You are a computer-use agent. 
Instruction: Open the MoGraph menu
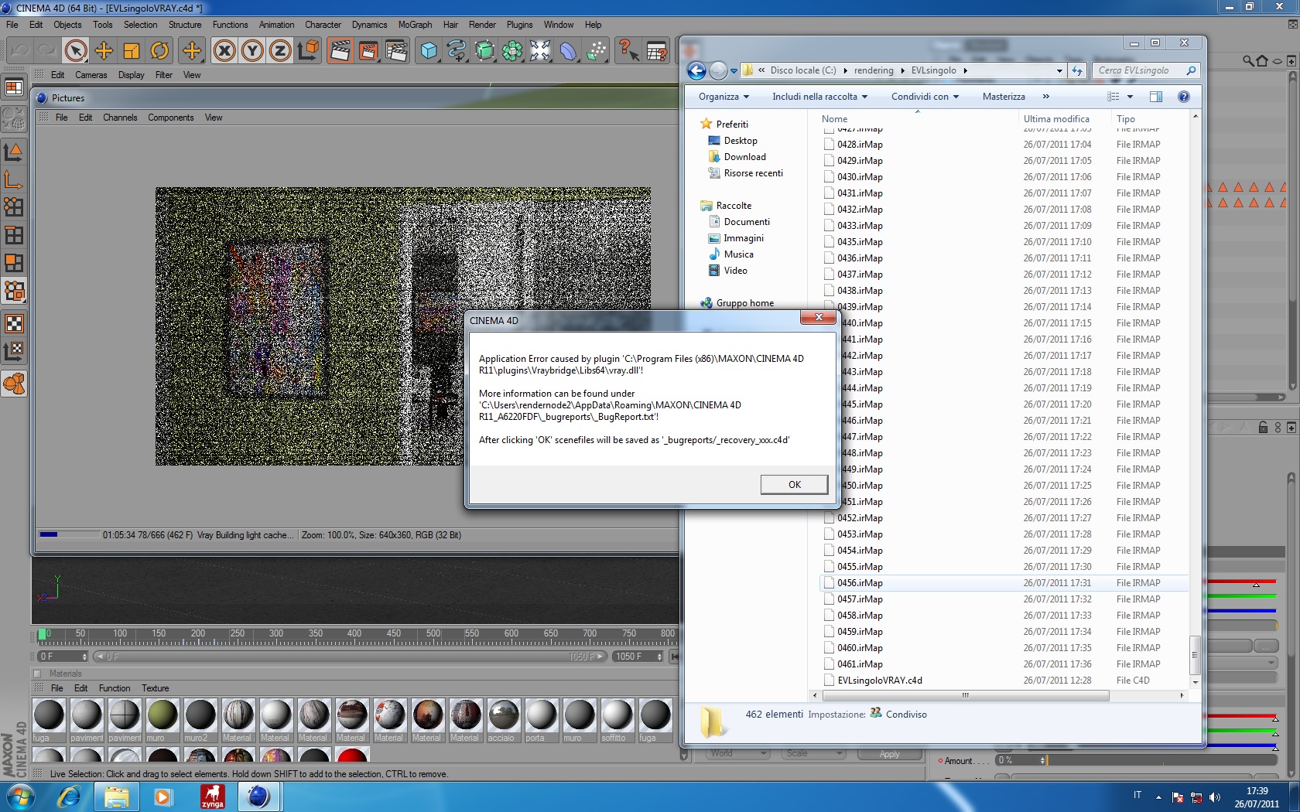tap(415, 25)
